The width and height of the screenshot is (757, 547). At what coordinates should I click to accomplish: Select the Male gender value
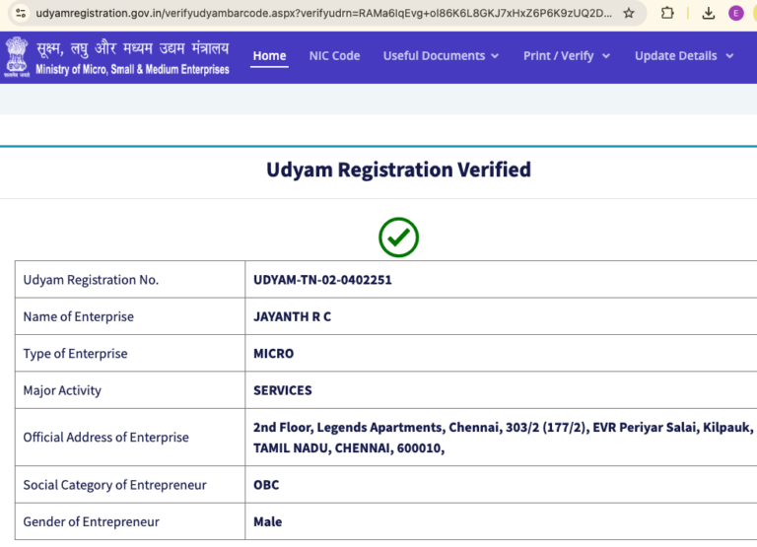(x=267, y=521)
